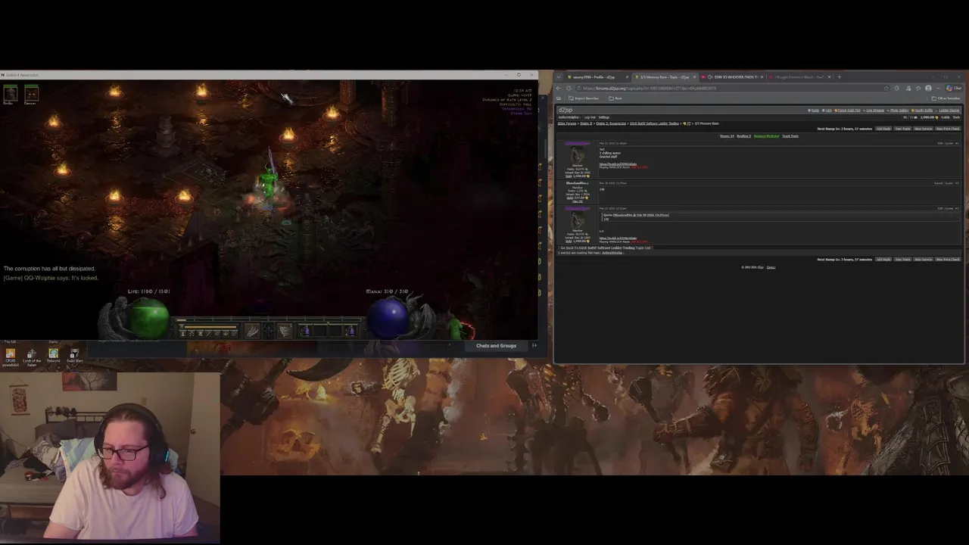Open d2jsp Settings link
Screen dimensions: 969x545
point(604,117)
